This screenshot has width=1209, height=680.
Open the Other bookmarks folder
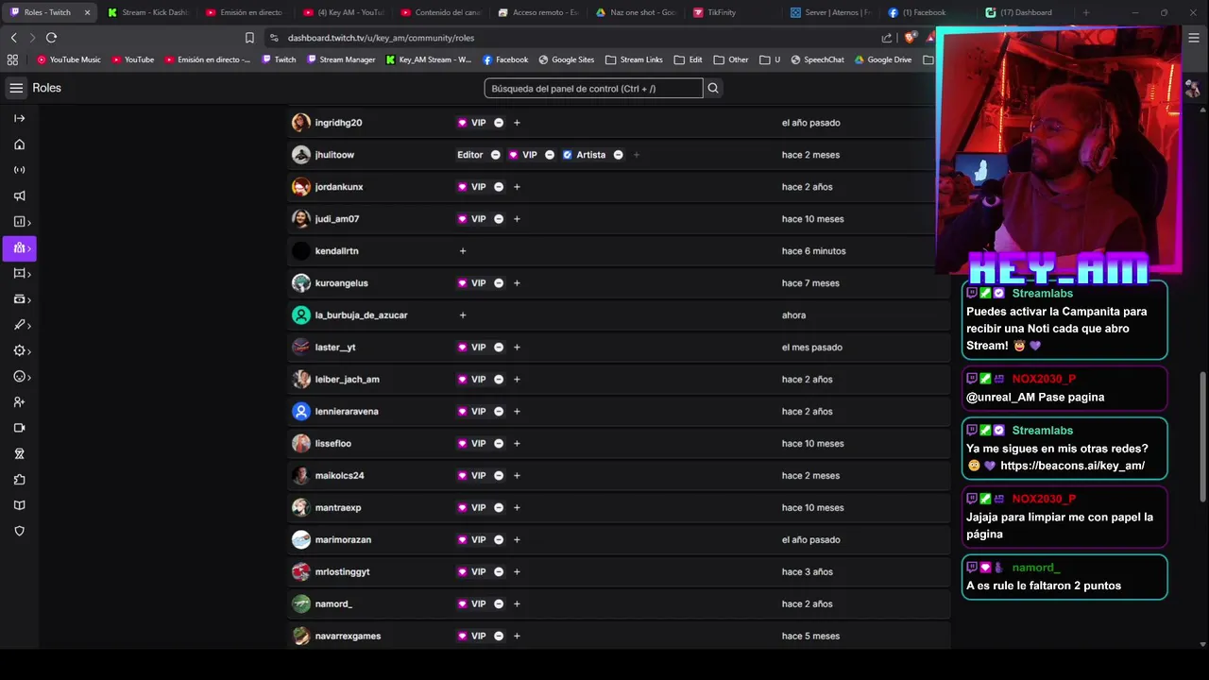[731, 59]
